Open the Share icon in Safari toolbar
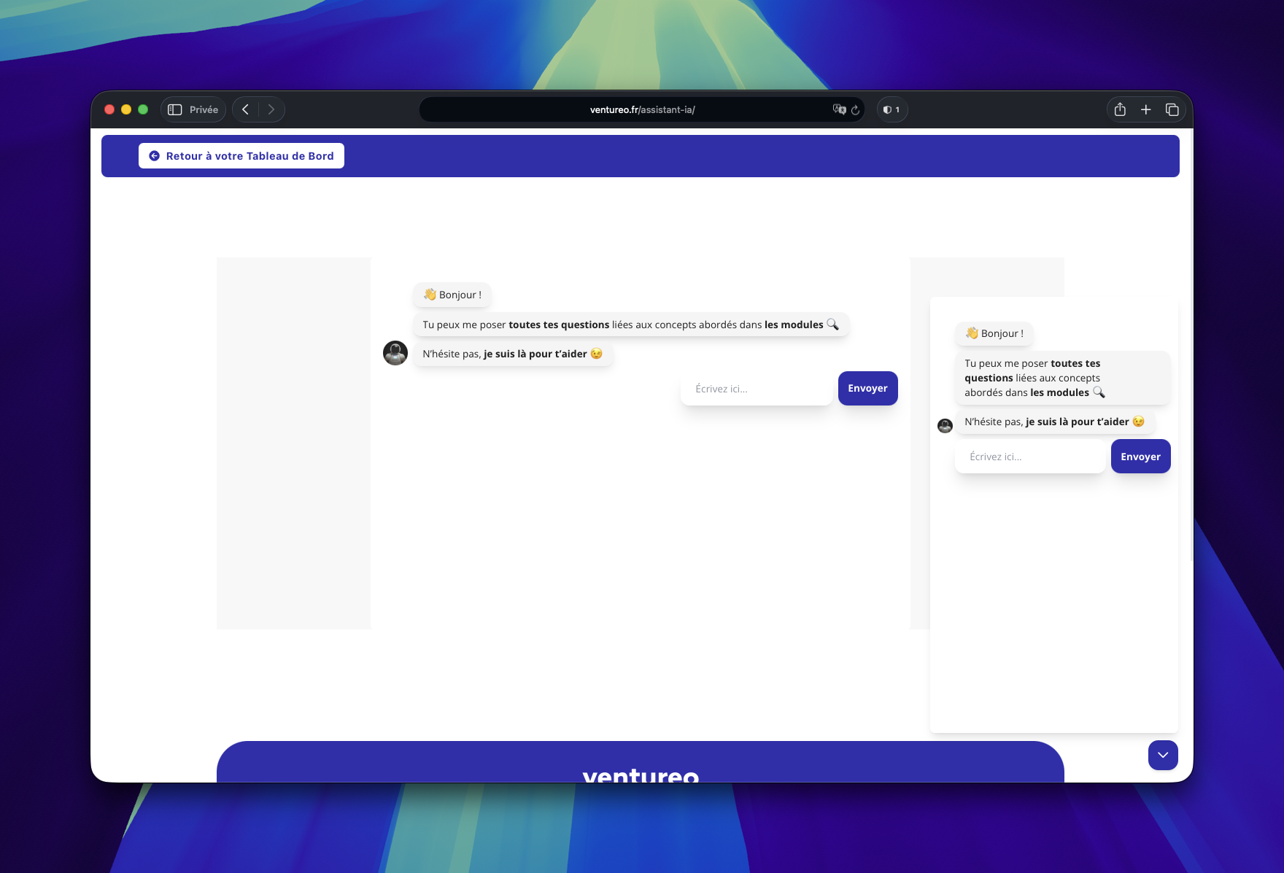The height and width of the screenshot is (873, 1284). pos(1120,109)
